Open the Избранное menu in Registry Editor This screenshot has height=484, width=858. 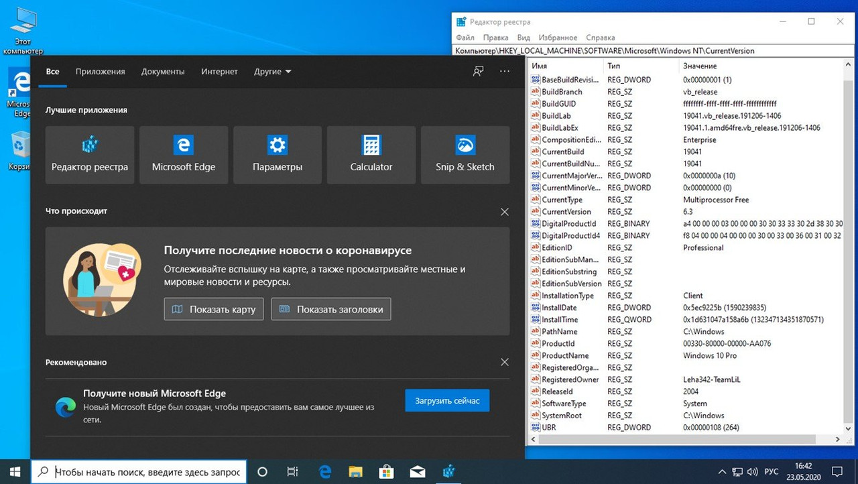[558, 38]
